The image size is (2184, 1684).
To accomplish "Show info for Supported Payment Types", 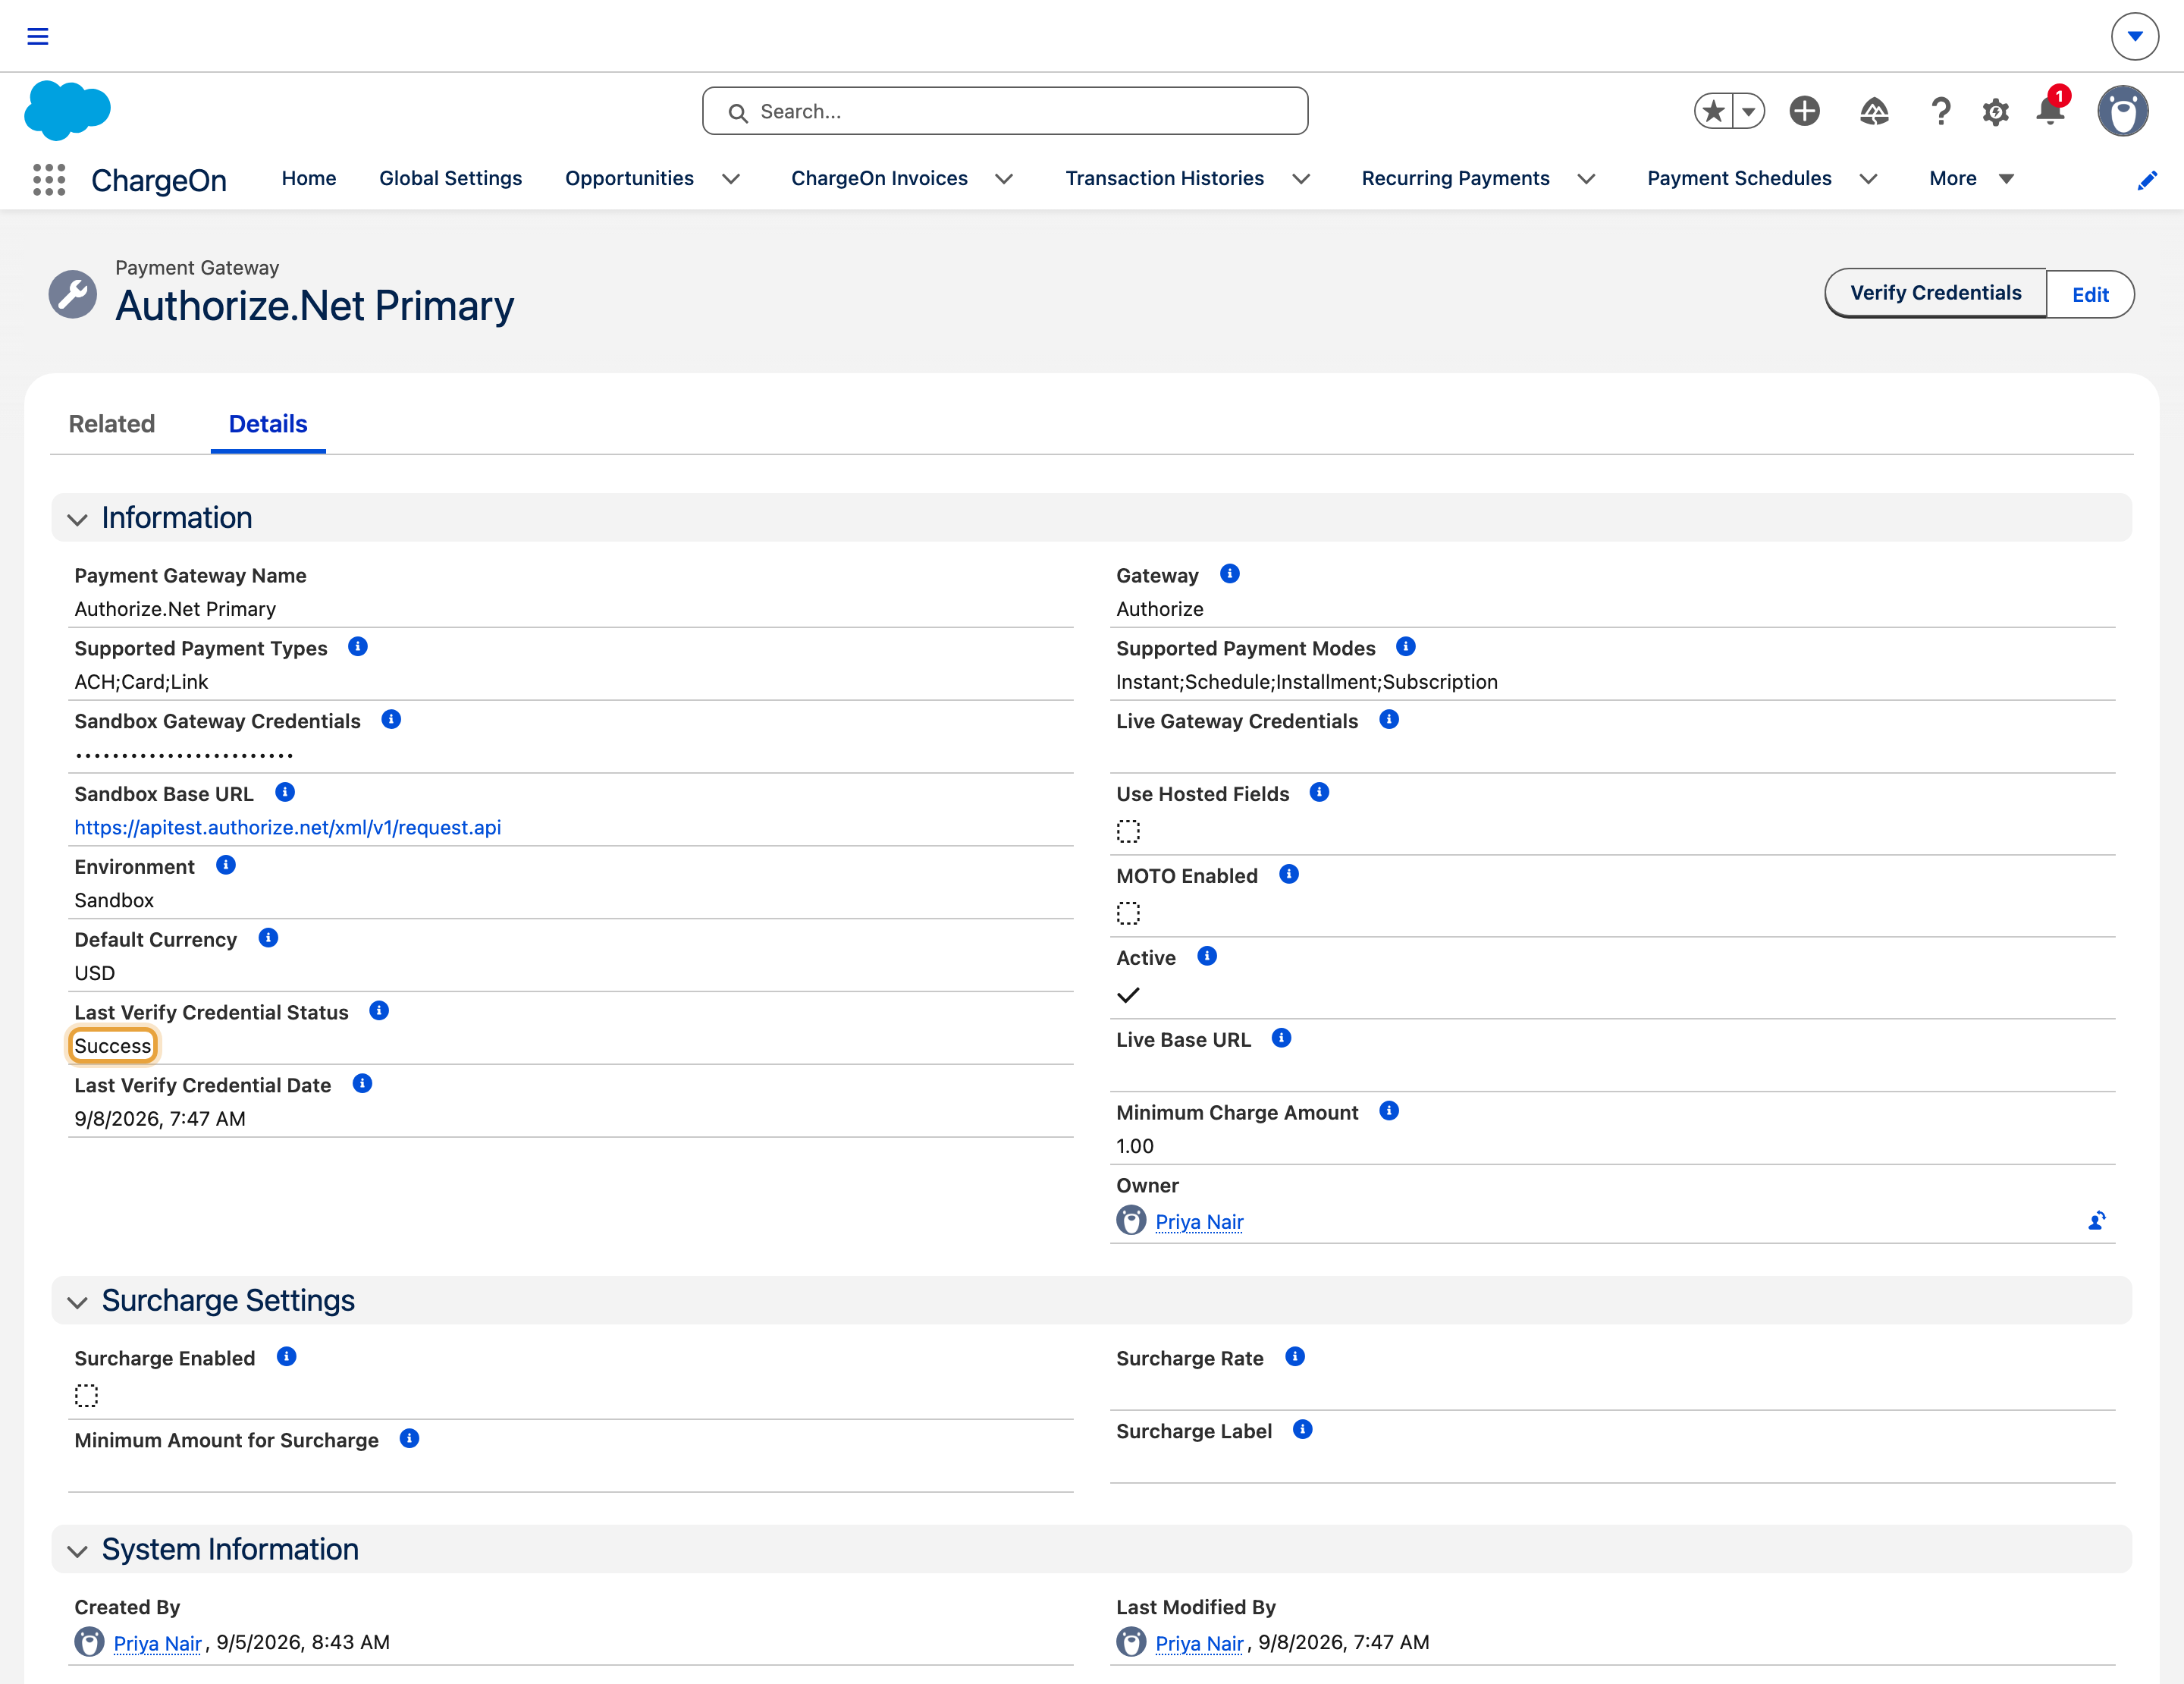I will tap(358, 647).
